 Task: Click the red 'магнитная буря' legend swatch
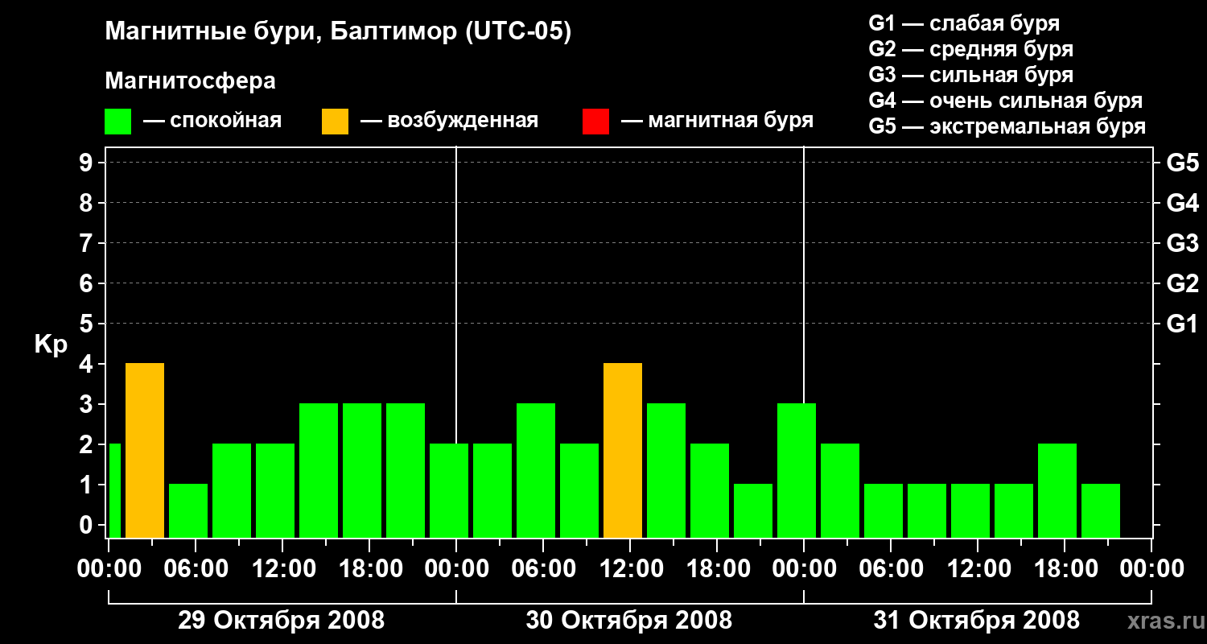(x=595, y=122)
